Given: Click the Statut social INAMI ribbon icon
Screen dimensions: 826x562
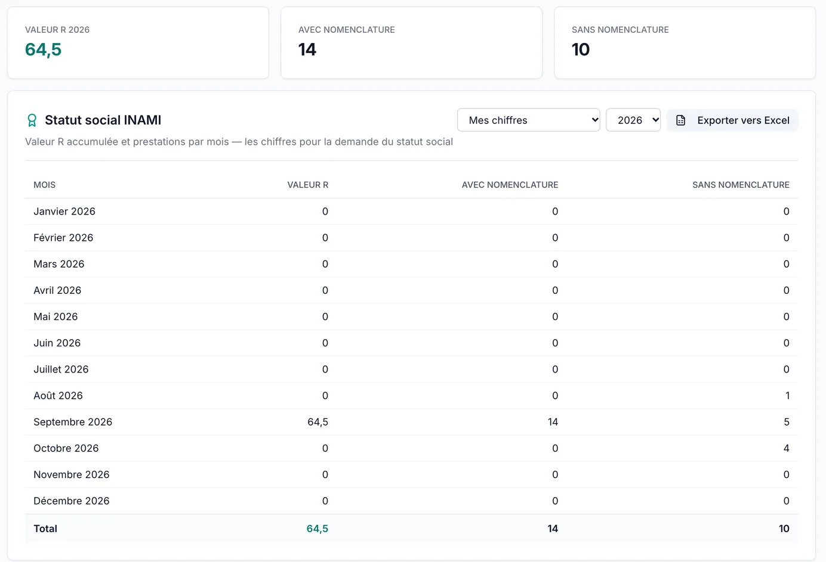Looking at the screenshot, I should [32, 120].
